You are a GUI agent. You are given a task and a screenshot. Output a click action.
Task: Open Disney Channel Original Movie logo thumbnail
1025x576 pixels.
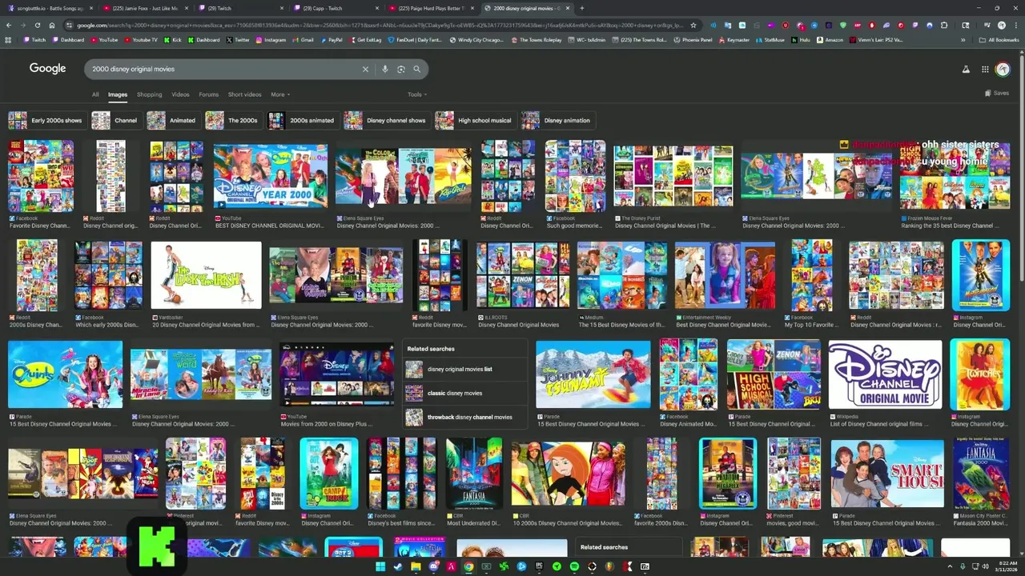[885, 374]
